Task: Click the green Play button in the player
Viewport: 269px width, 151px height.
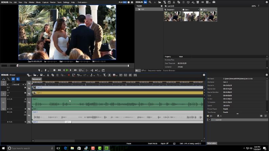Action: [x=67, y=70]
